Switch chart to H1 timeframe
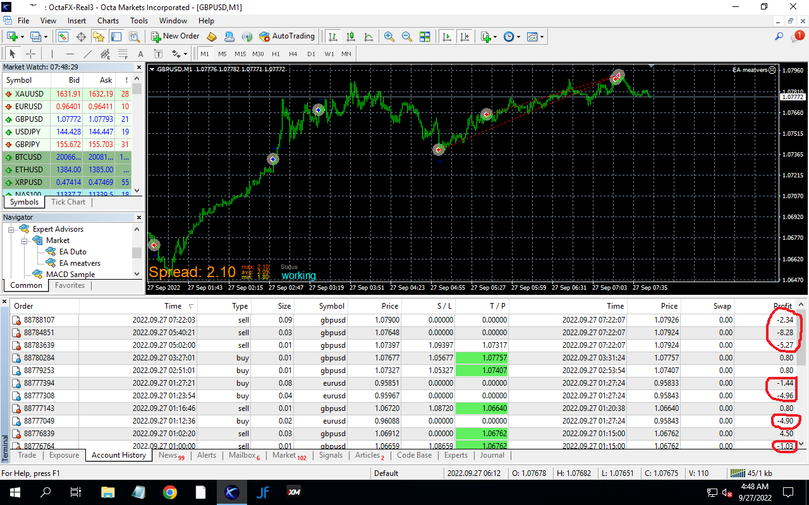This screenshot has width=809, height=505. (x=276, y=54)
